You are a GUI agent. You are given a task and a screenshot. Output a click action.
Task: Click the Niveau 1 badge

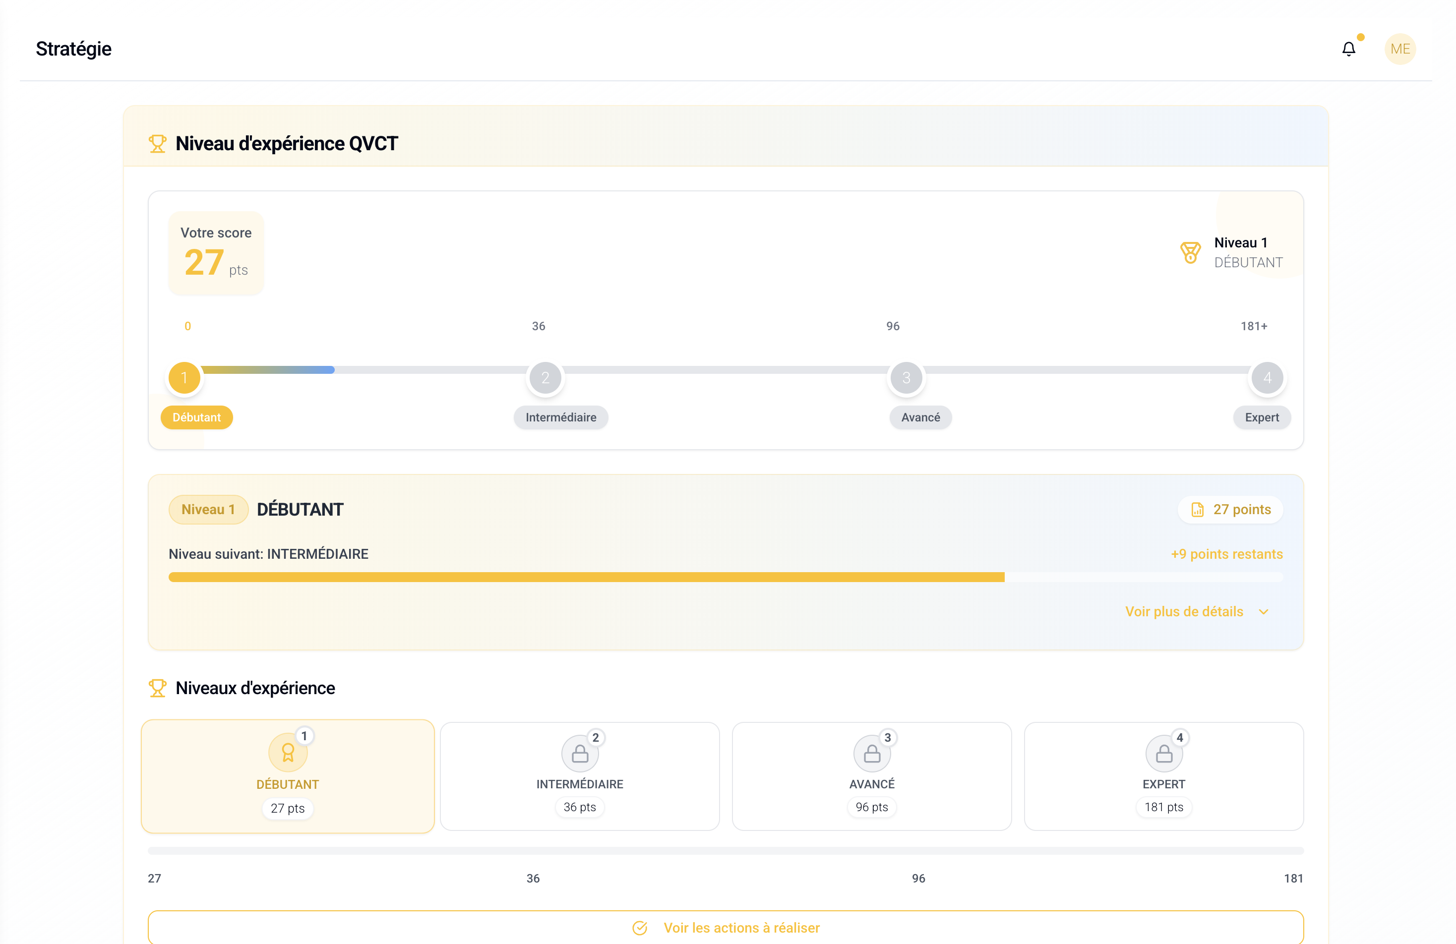pyautogui.click(x=208, y=510)
